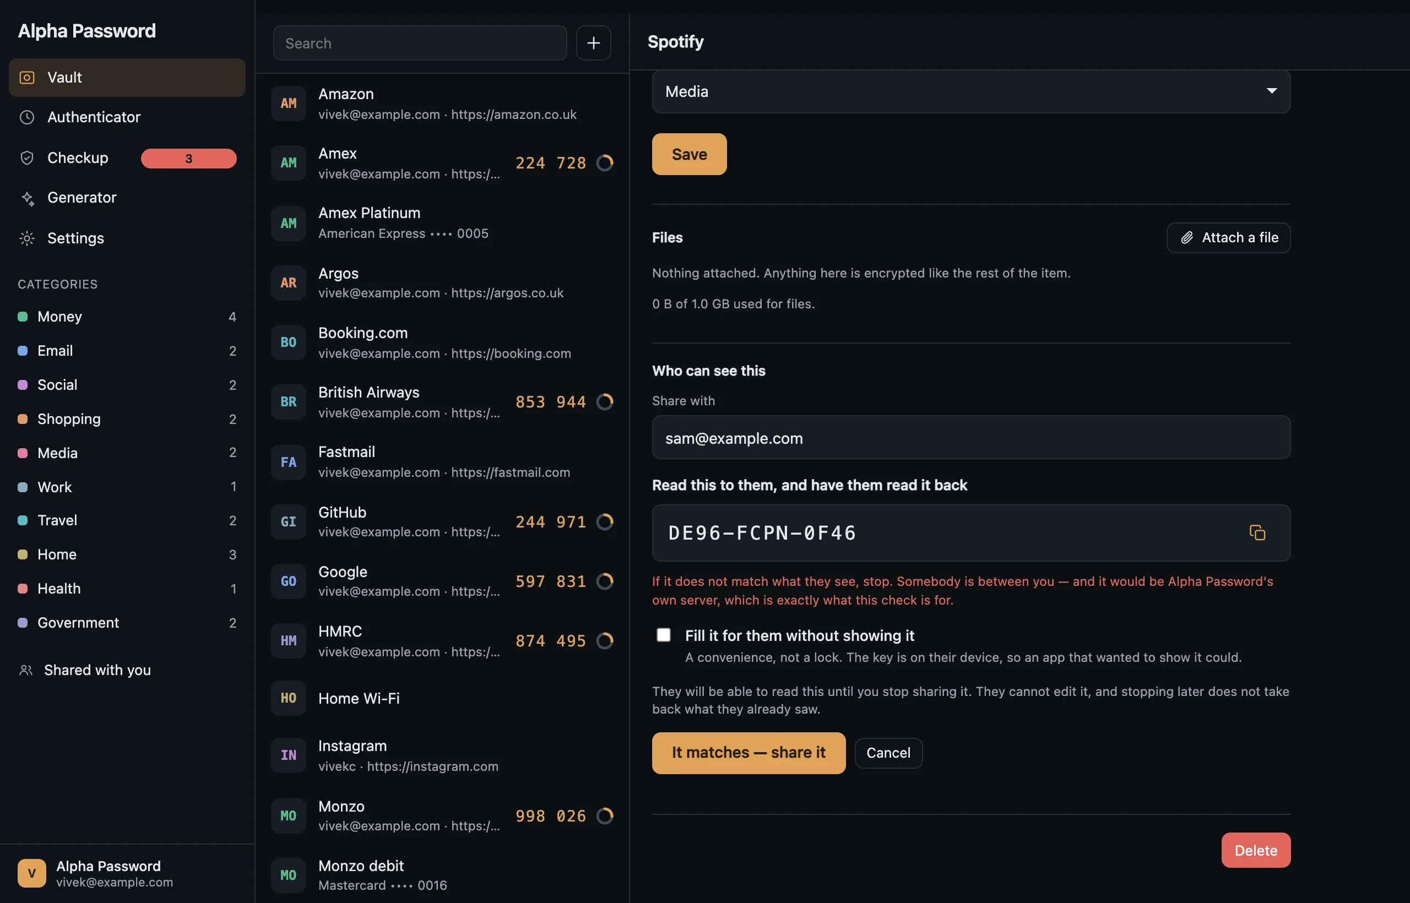
Task: Filter by Media category in sidebar
Action: (x=127, y=453)
